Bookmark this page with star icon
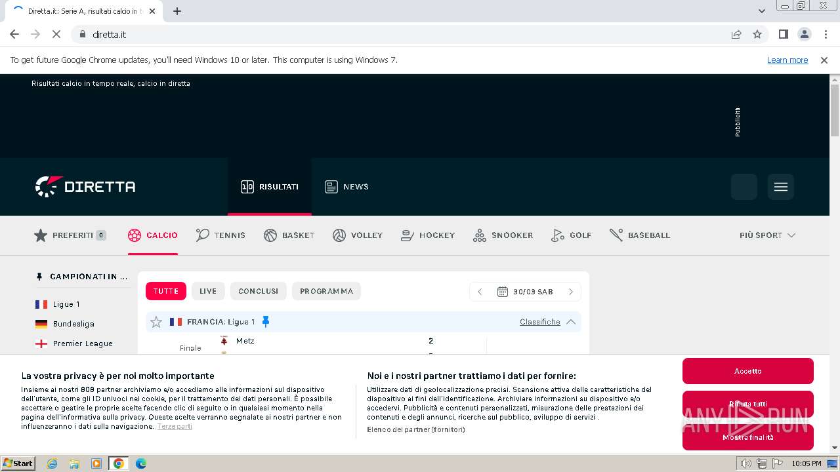The image size is (840, 472). click(757, 34)
